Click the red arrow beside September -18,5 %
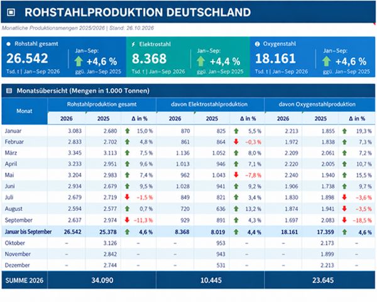 coord(344,220)
